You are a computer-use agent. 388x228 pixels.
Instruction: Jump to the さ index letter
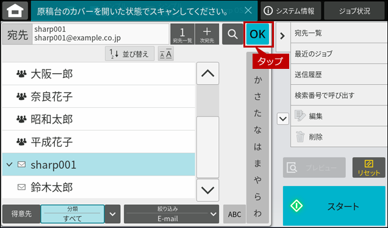pos(257,96)
